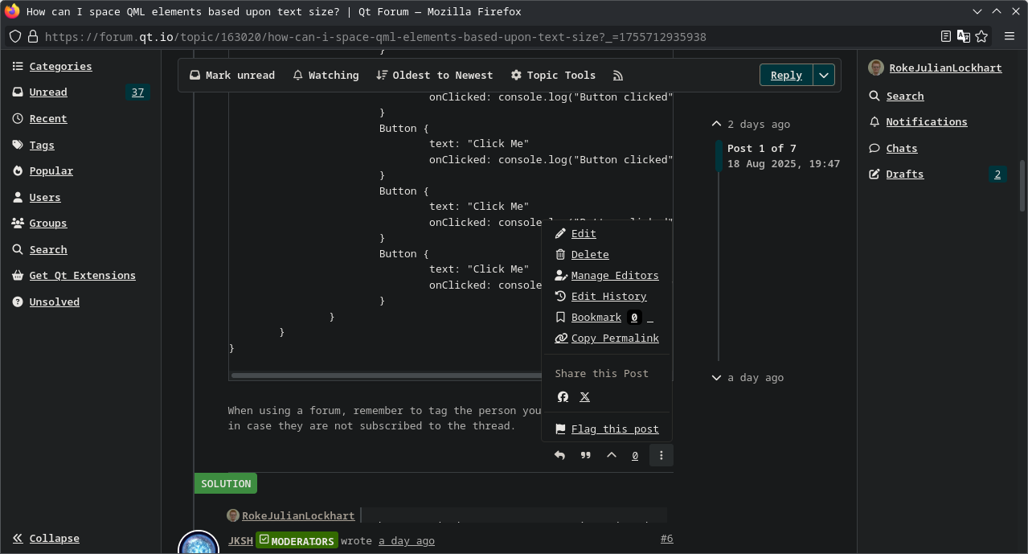
Task: Click the Firefox logo in title bar
Action: tap(12, 11)
